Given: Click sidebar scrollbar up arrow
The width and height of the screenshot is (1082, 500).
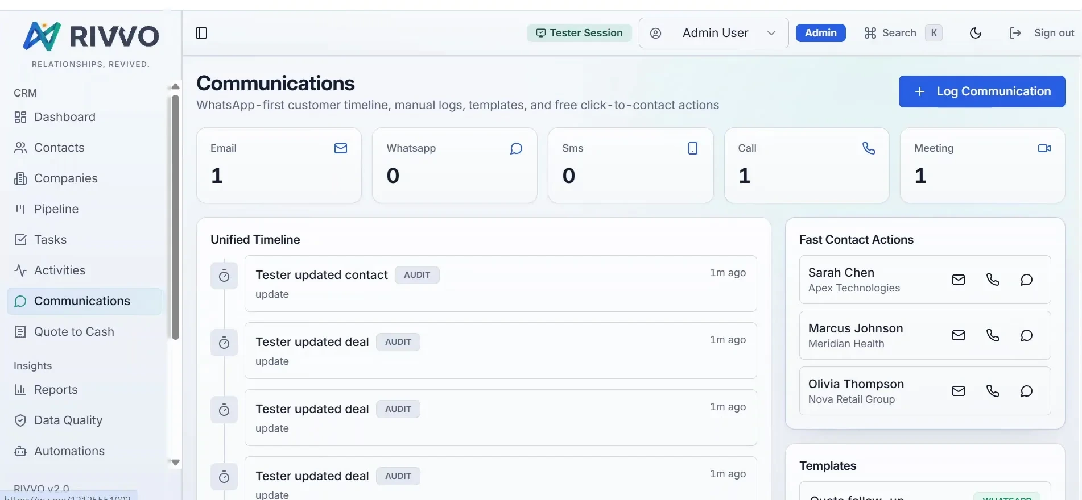Looking at the screenshot, I should coord(175,86).
